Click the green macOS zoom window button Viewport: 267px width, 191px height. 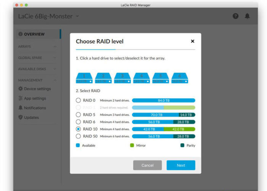(x=26, y=5)
